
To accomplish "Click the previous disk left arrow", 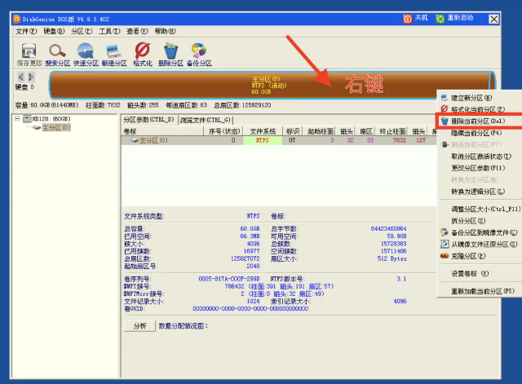I will tap(21, 77).
